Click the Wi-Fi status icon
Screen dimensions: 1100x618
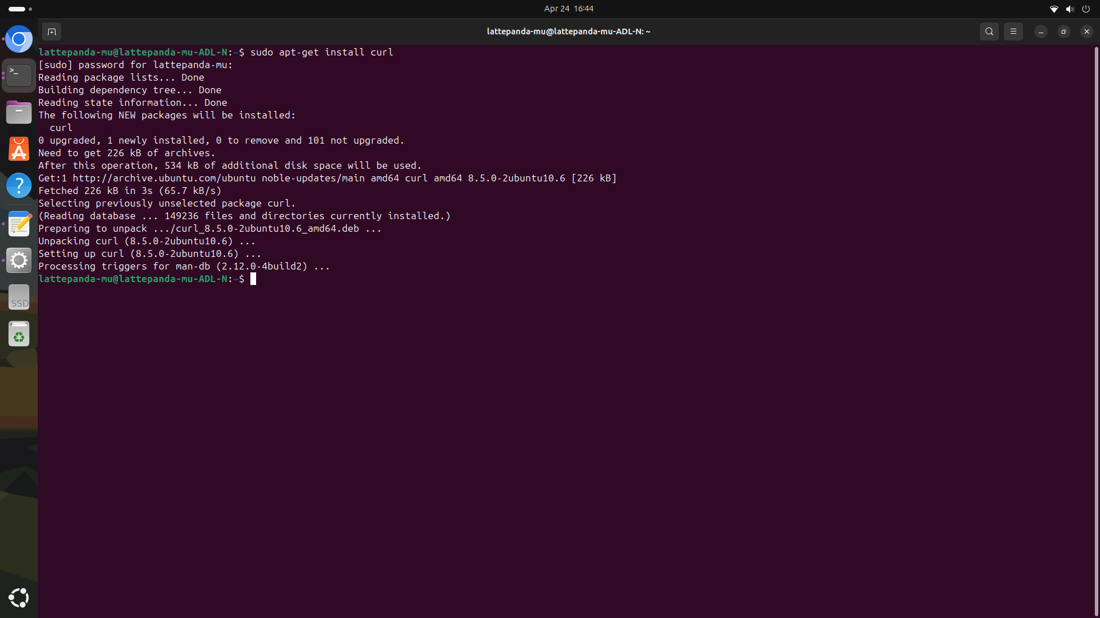[1054, 9]
